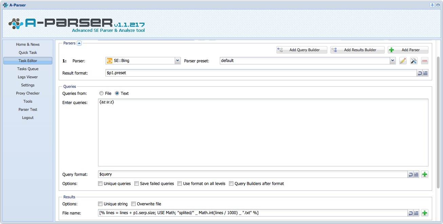Click the Query format input field
This screenshot has width=443, height=224.
point(253,175)
